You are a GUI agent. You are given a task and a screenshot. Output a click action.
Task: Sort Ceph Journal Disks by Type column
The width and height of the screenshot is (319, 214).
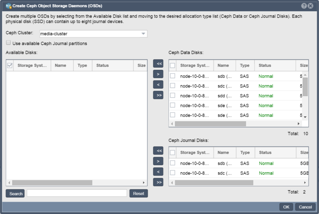tap(245, 153)
